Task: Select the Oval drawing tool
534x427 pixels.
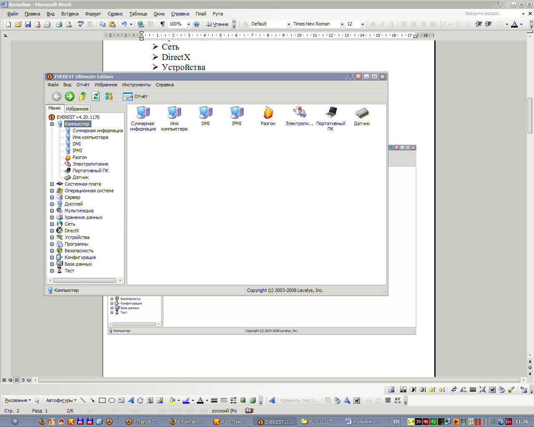Action: click(111, 400)
